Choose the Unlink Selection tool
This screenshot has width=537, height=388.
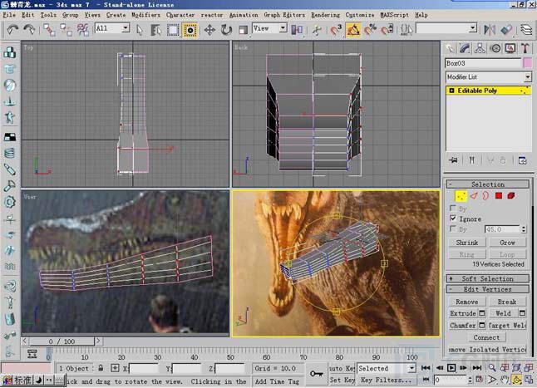coord(67,30)
